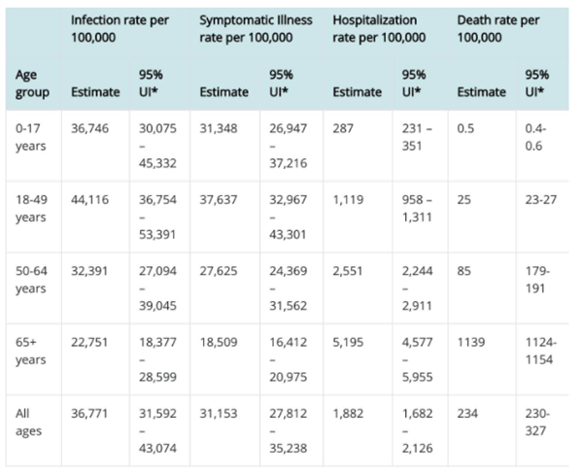Click death rate interval cell 23-27

541,200
